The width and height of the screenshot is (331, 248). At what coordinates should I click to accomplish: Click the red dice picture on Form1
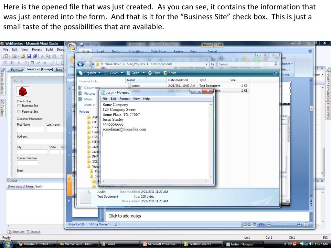[23, 91]
